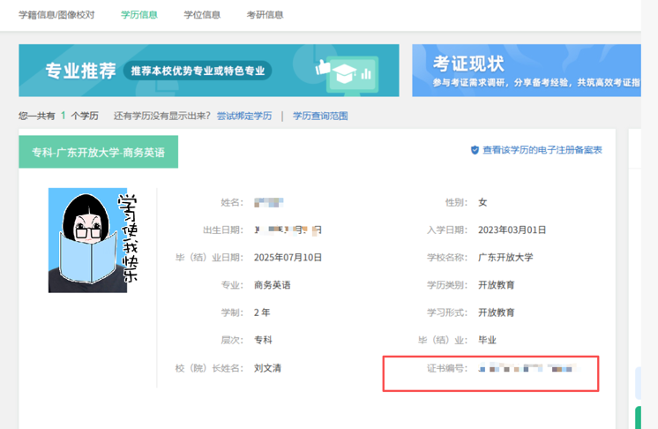Click the 尝试绑定学历 link
Viewport: 658px width, 429px height.
click(x=244, y=116)
